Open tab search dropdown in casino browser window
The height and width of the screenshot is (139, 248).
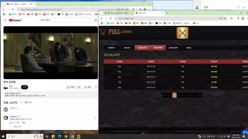[x=101, y=13]
